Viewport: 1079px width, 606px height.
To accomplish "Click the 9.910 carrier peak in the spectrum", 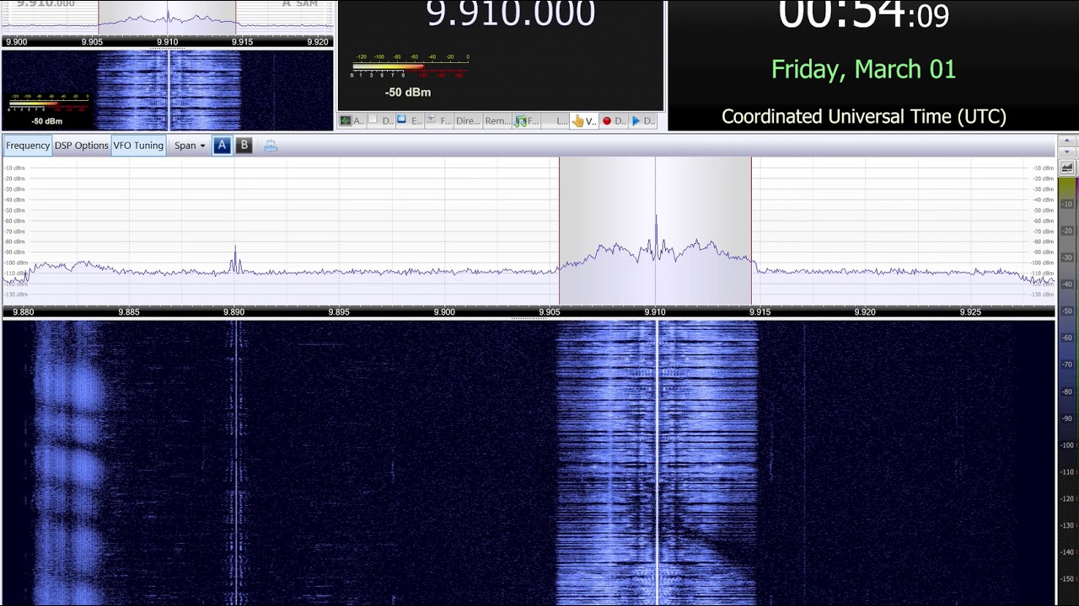I will 656,236.
